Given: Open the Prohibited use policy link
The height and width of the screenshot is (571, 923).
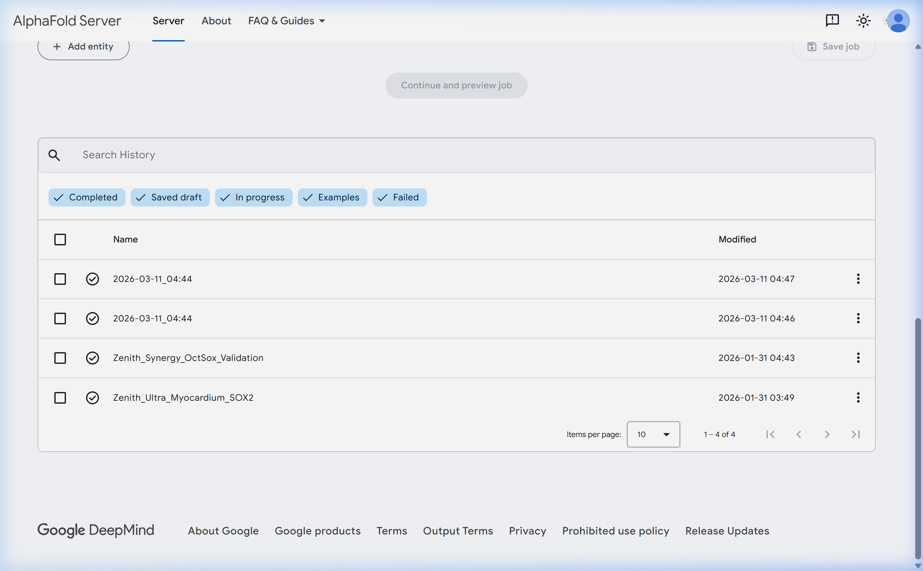Looking at the screenshot, I should pyautogui.click(x=615, y=531).
